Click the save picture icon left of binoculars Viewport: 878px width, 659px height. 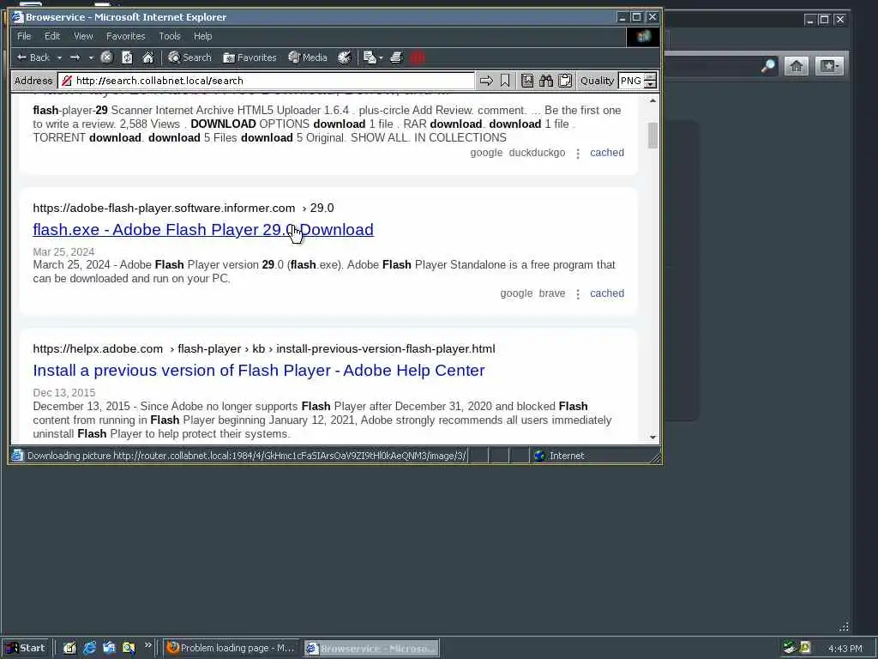coord(527,81)
